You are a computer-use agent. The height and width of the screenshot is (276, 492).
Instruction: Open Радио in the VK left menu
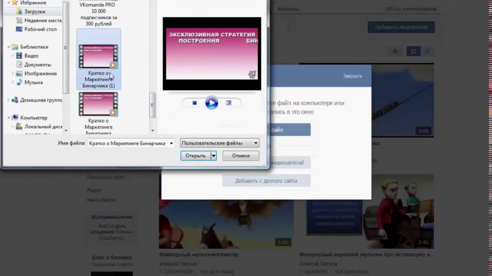94,190
